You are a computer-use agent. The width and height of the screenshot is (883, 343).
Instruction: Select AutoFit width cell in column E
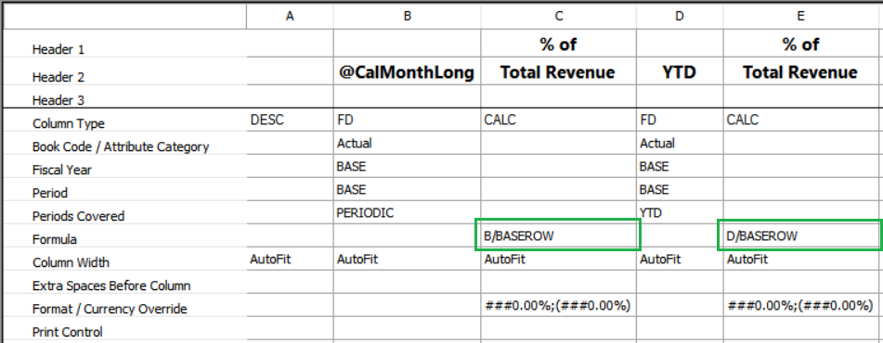coord(800,260)
